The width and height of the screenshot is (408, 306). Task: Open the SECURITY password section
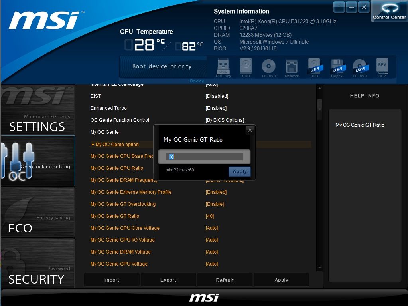(x=38, y=263)
